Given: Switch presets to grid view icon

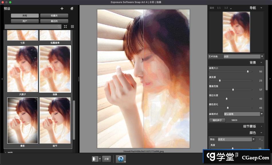Looking at the screenshot, I should tap(72, 26).
